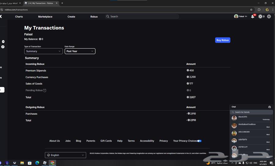Screen dimensions: 275x166
Task: Open the Accessibility footer link
Action: 147,141
